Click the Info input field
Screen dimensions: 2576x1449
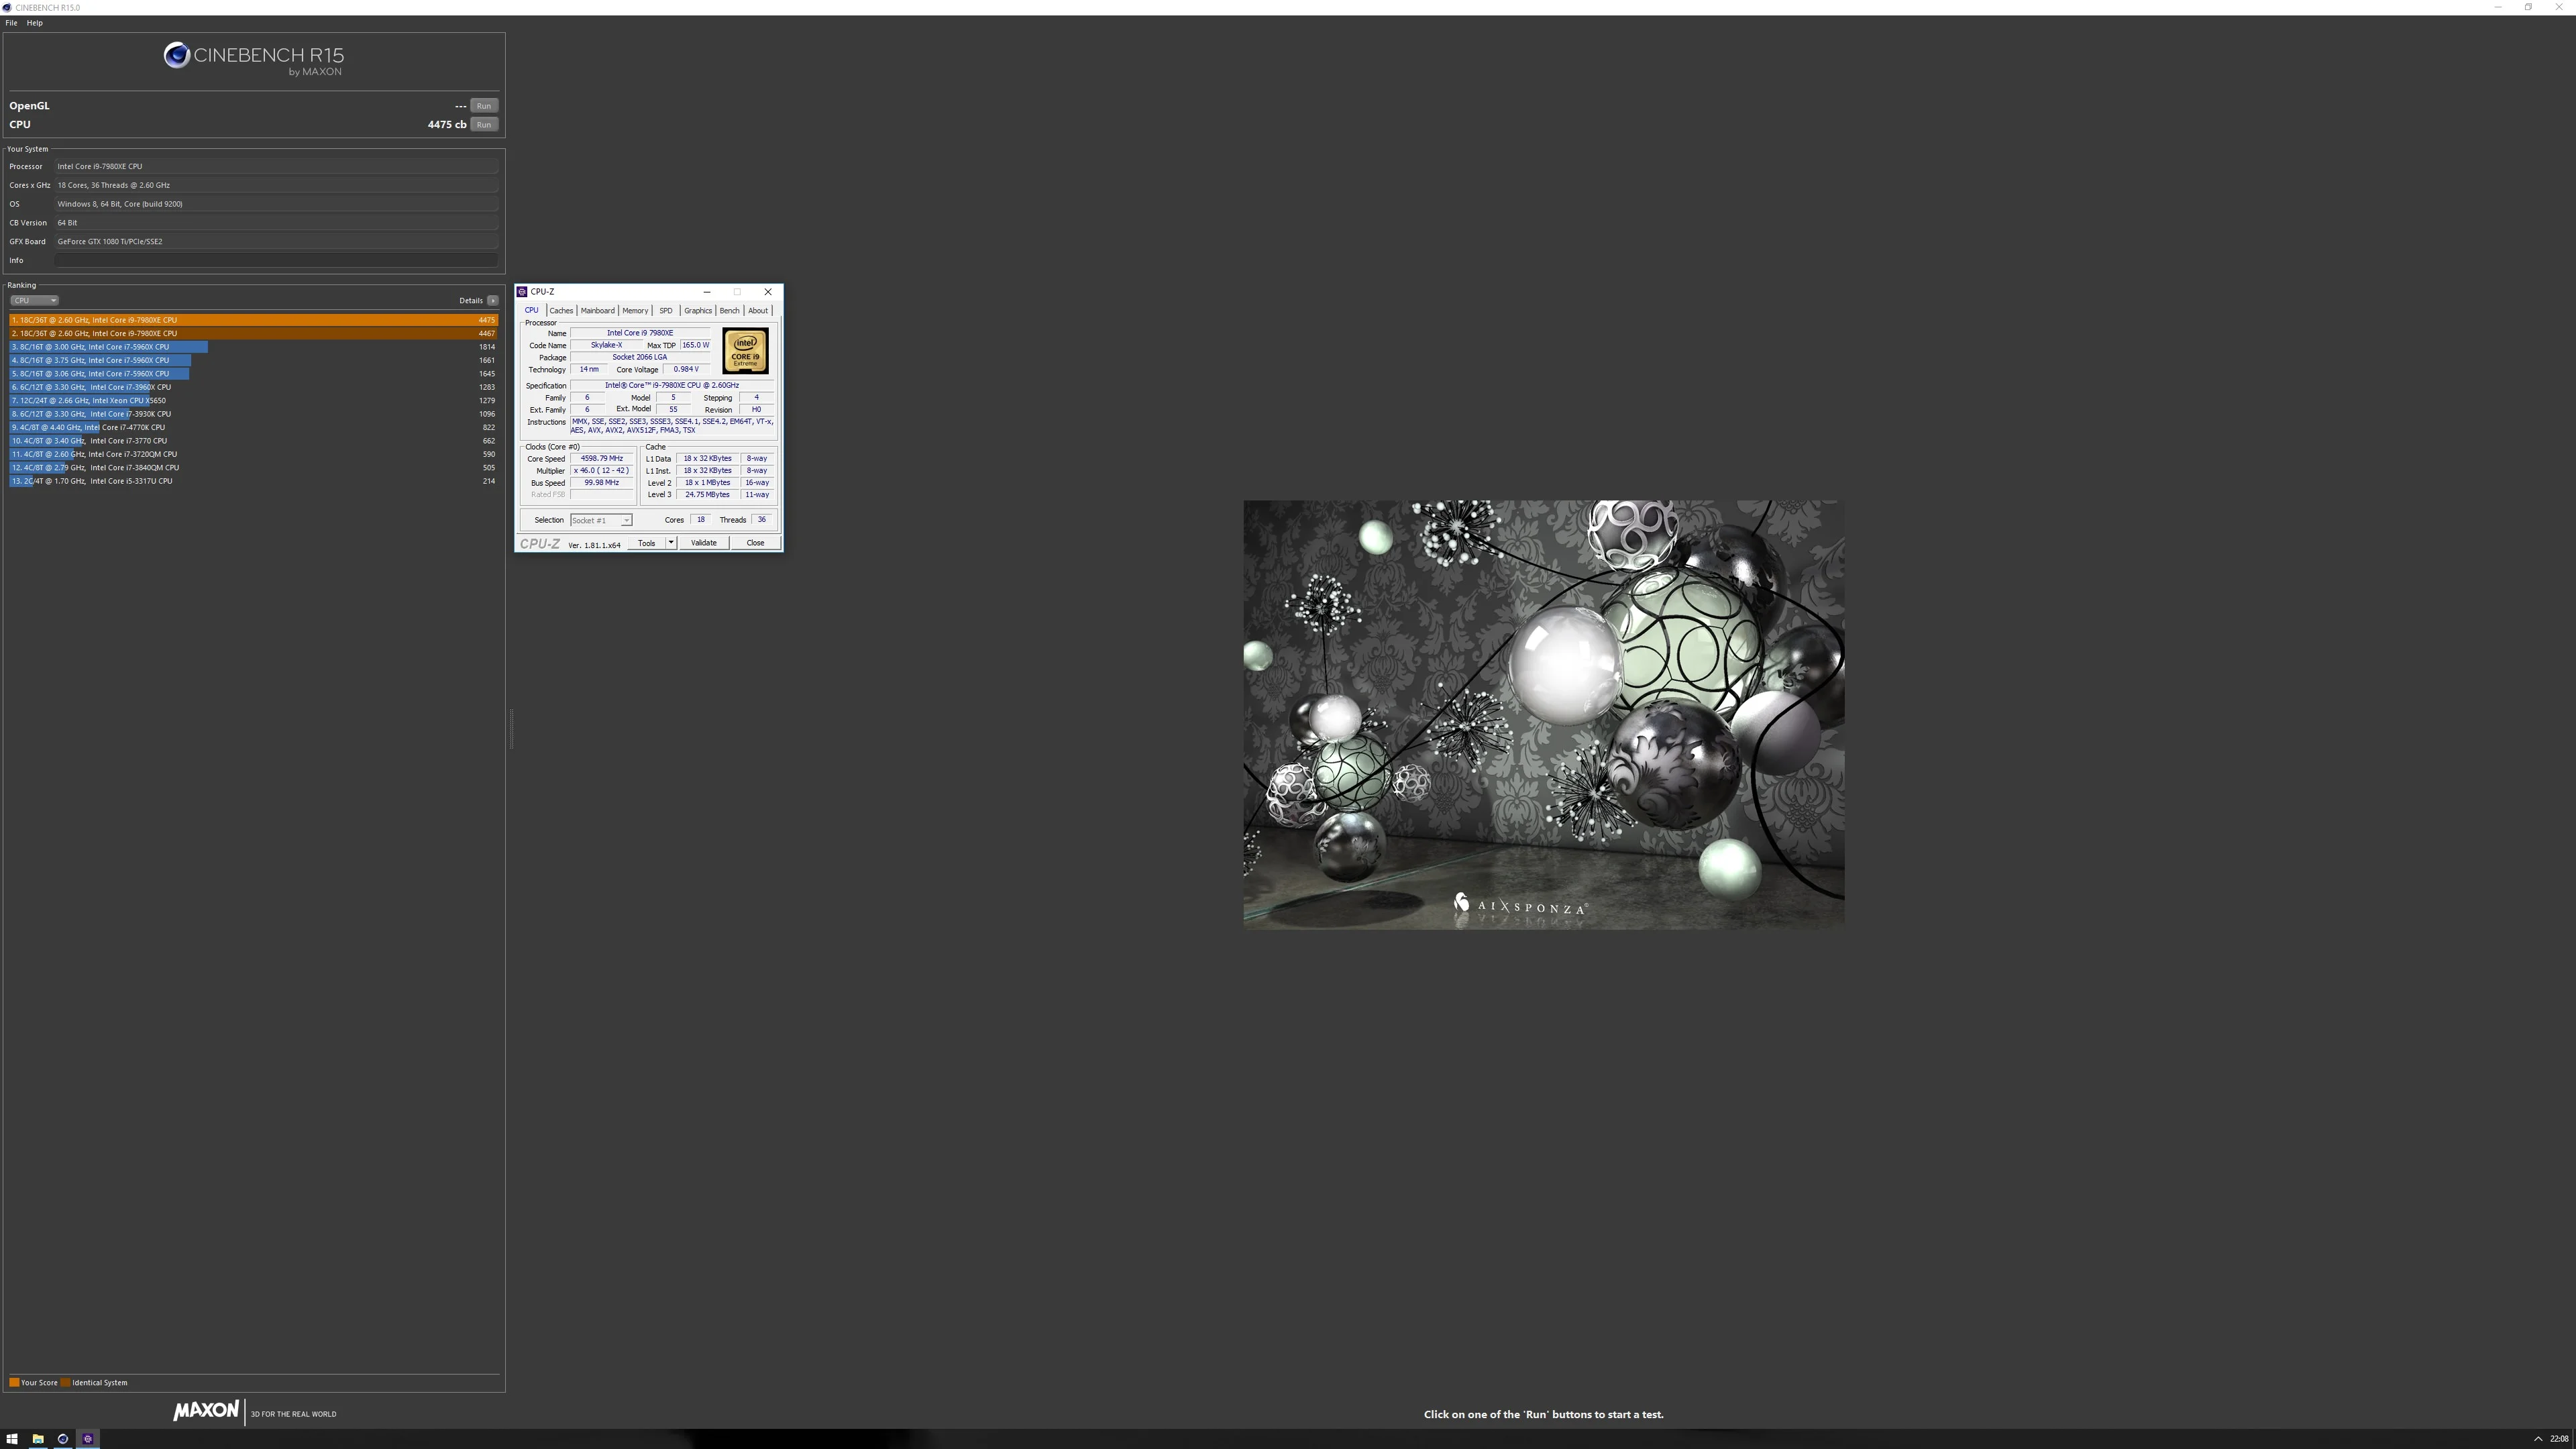tap(276, 260)
